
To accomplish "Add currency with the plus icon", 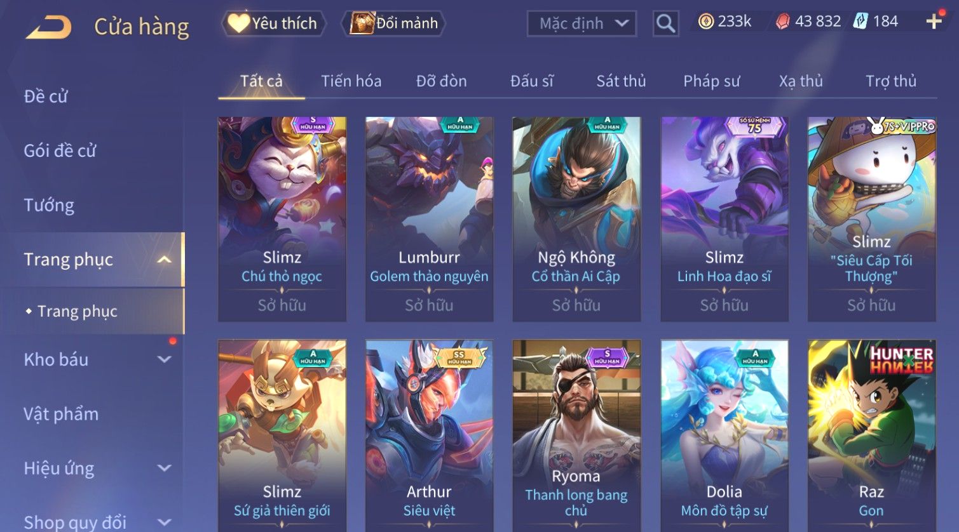I will [x=934, y=22].
